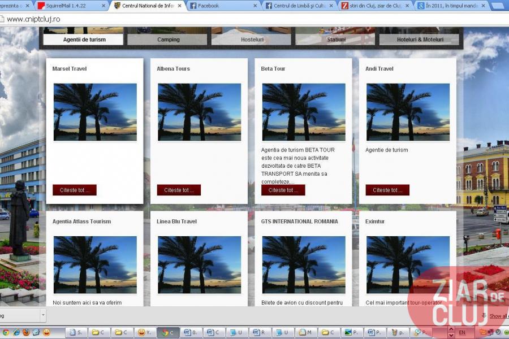Open the Eximtur title link

[375, 221]
